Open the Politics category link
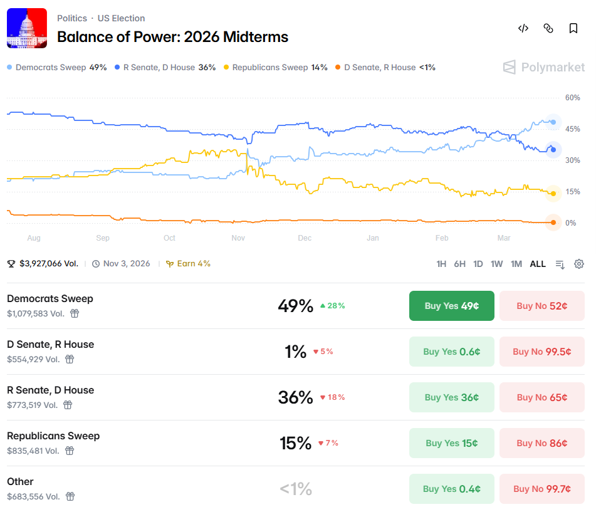Screen dimensions: 596x512 72,18
